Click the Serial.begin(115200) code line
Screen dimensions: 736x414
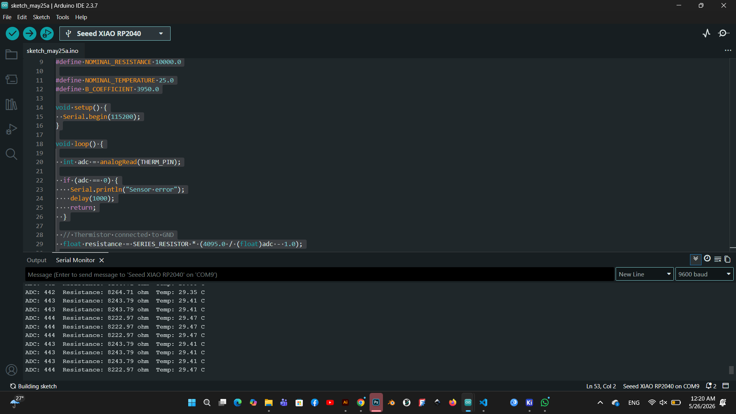click(x=102, y=117)
